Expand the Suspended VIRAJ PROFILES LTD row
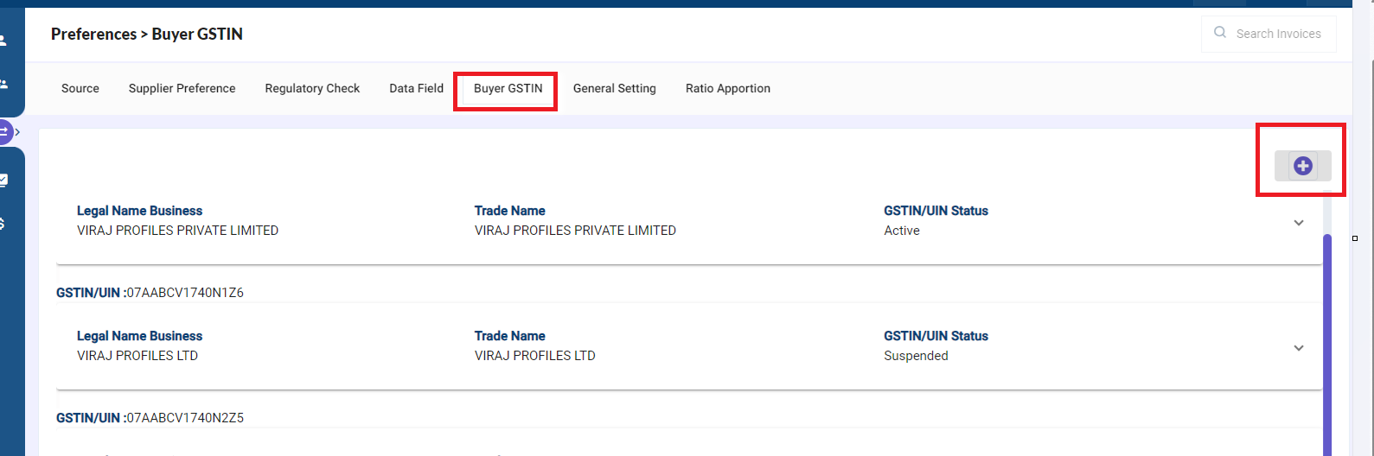The height and width of the screenshot is (456, 1374). [1298, 348]
